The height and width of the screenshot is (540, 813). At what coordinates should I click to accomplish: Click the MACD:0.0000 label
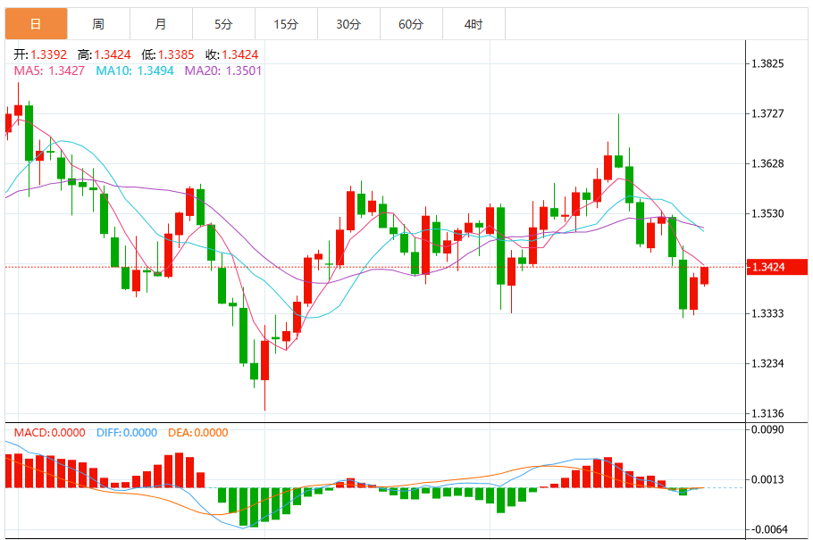(x=49, y=433)
